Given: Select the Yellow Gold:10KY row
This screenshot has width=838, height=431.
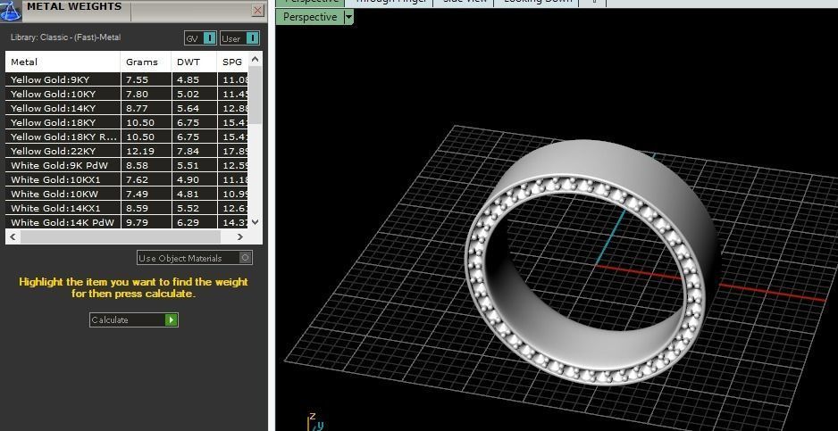Looking at the screenshot, I should point(127,94).
